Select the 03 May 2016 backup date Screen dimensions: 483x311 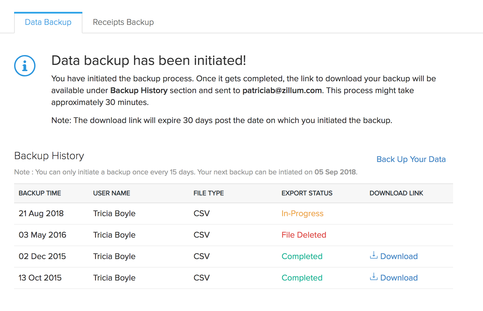[x=42, y=235]
